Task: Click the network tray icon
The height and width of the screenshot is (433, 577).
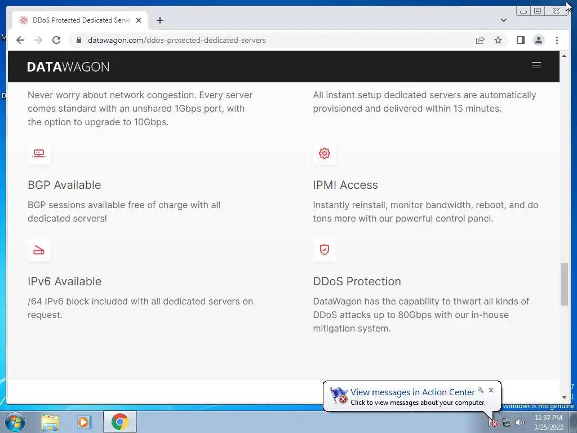Action: tap(507, 422)
